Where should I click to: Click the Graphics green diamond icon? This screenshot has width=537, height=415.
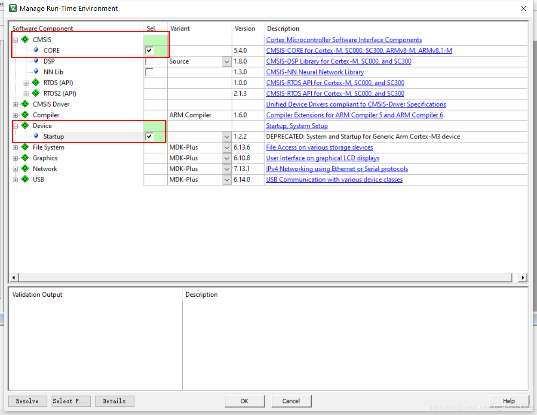click(x=25, y=158)
